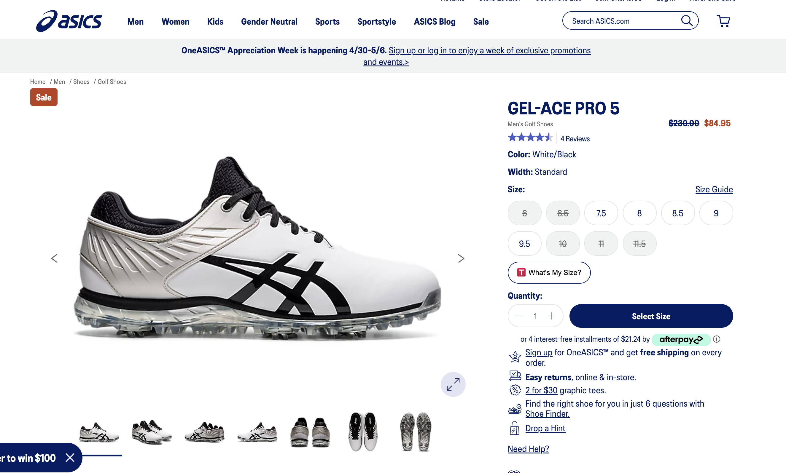Click the What's My Size? button
Viewport: 786px width, 473px height.
(x=549, y=273)
